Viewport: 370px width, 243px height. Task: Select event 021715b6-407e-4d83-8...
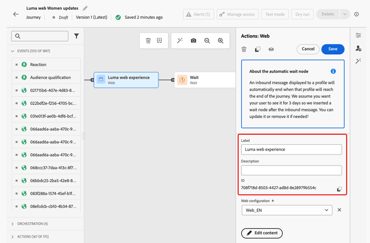pos(46,90)
